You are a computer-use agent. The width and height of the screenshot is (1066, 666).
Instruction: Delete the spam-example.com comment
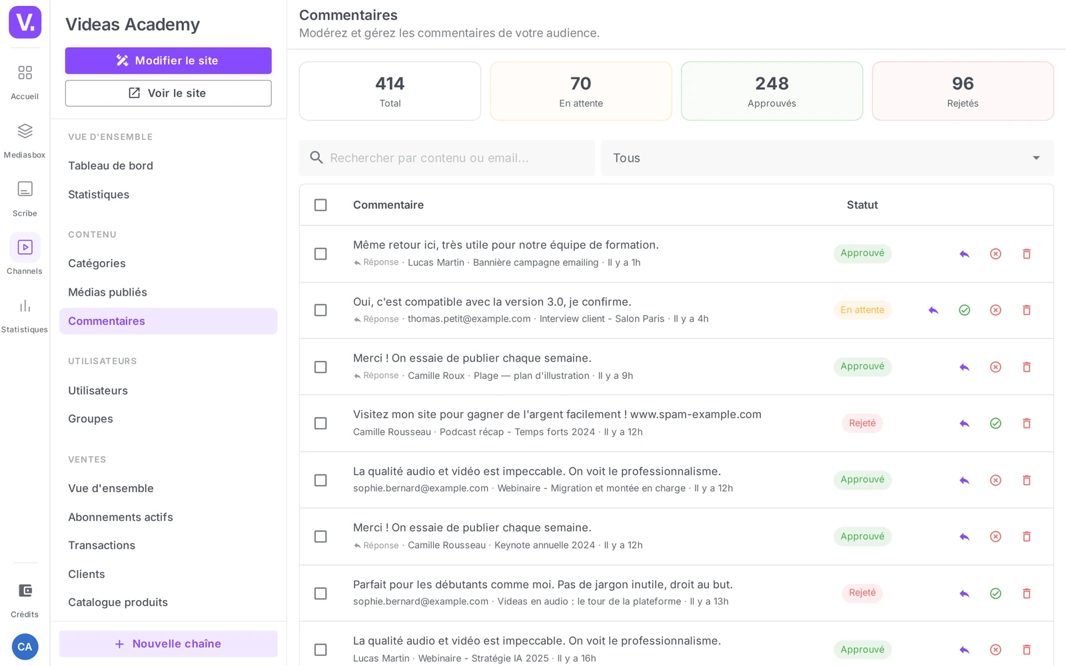[1027, 424]
